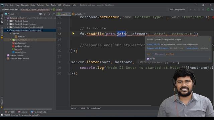Expand the 03-Node-JS-Server-Core-Module-OS folder

(7, 27)
